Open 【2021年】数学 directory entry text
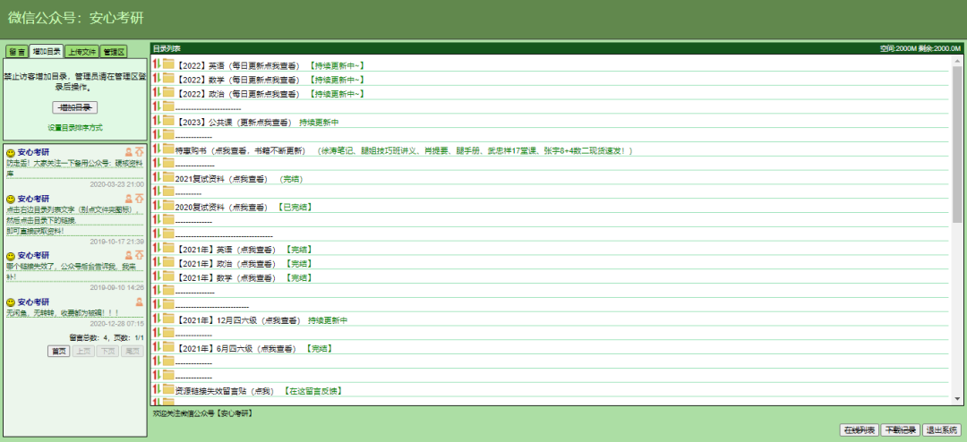The image size is (967, 442). point(225,278)
